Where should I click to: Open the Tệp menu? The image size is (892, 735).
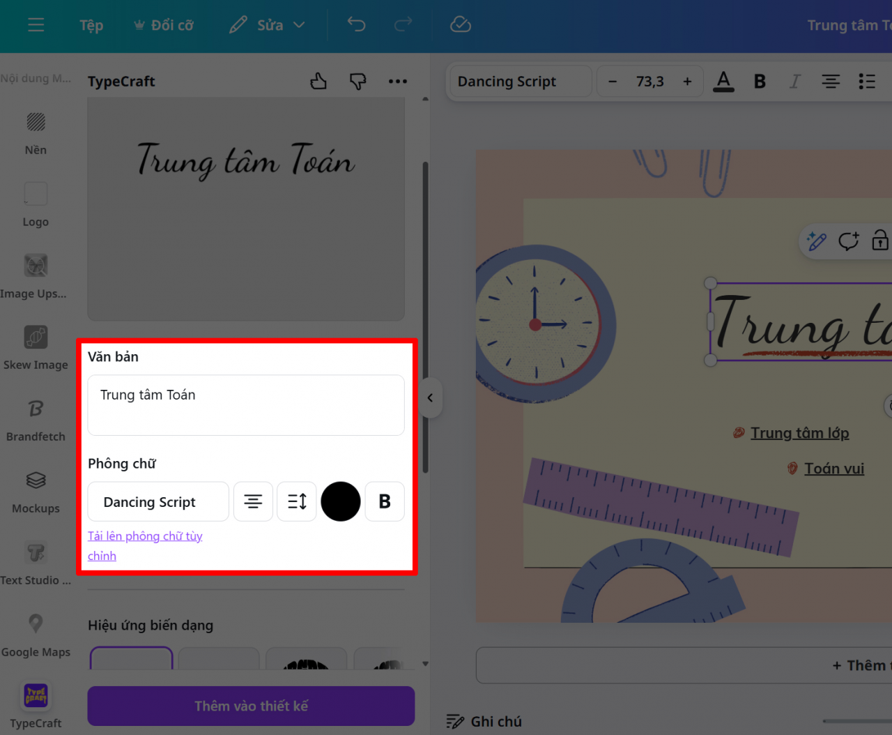coord(91,24)
